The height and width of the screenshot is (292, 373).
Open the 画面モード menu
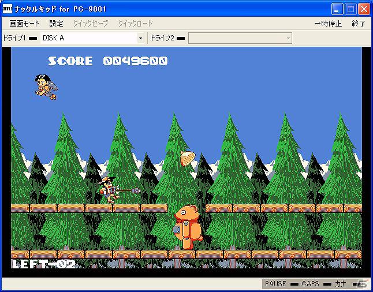[x=24, y=24]
